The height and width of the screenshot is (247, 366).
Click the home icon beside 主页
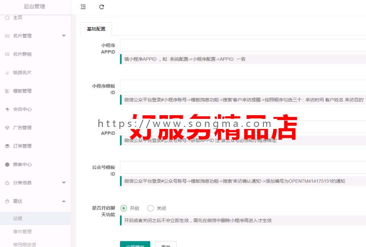coord(7,17)
